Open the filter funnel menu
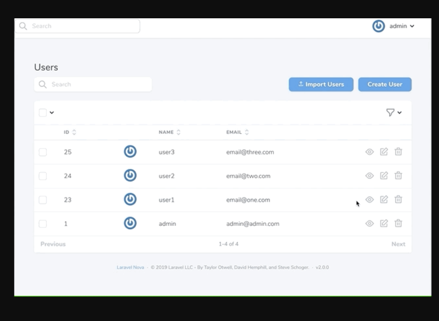The width and height of the screenshot is (439, 321). click(394, 112)
